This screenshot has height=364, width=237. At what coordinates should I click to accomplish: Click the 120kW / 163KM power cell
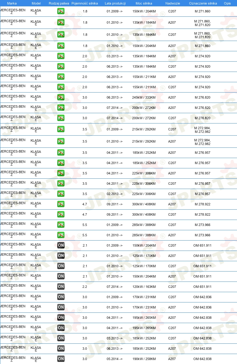144,287
